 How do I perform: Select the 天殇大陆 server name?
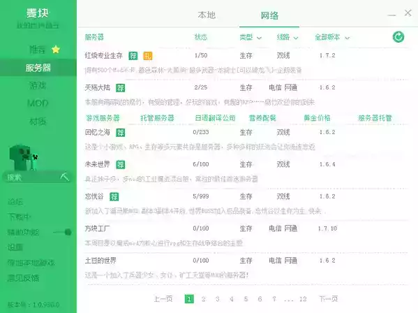tap(97, 87)
